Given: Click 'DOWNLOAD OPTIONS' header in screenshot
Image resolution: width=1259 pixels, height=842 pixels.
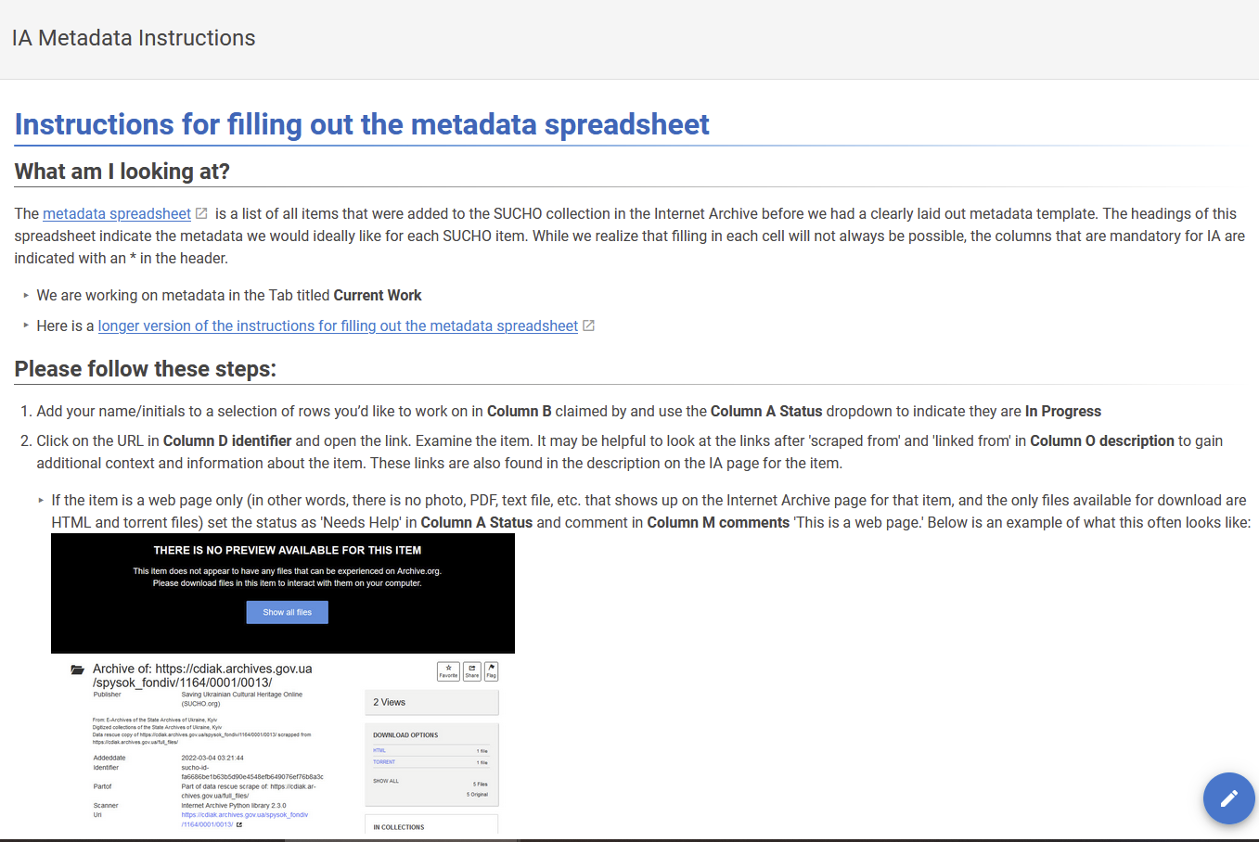Looking at the screenshot, I should tap(405, 734).
